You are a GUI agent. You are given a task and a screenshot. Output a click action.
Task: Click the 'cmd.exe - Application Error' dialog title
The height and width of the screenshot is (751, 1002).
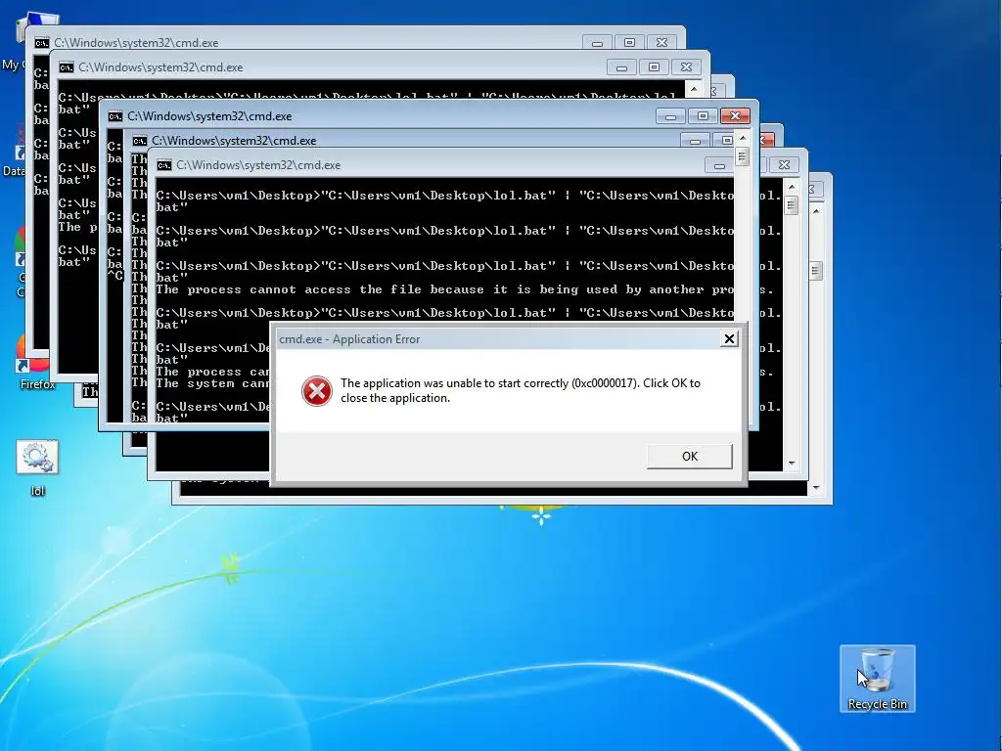[349, 339]
